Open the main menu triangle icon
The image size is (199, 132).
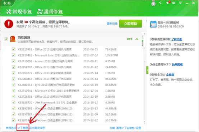180,3
